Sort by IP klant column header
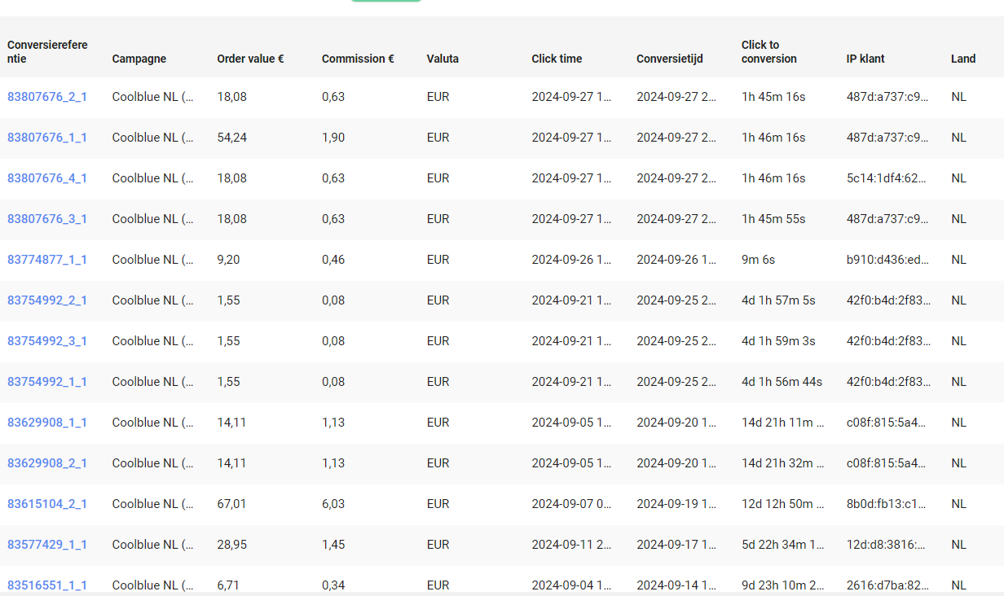 click(865, 59)
